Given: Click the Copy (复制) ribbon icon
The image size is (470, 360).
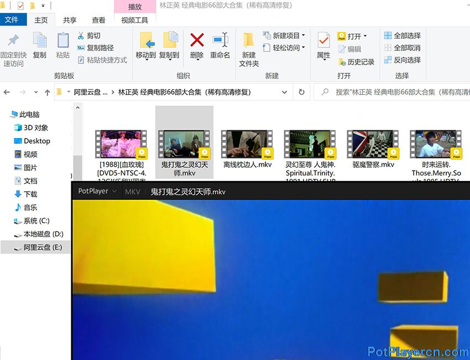Looking at the screenshot, I should pyautogui.click(x=40, y=40).
